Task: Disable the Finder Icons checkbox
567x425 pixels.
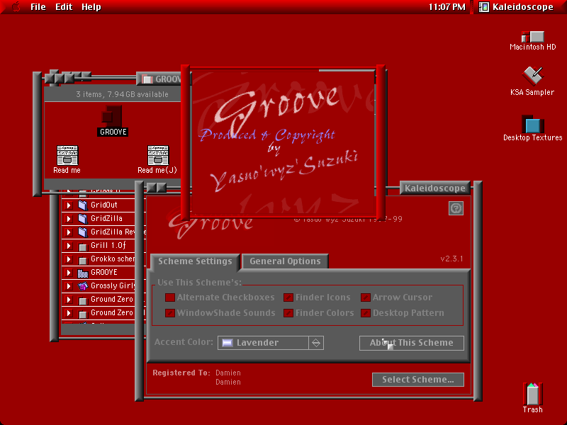Action: tap(288, 297)
